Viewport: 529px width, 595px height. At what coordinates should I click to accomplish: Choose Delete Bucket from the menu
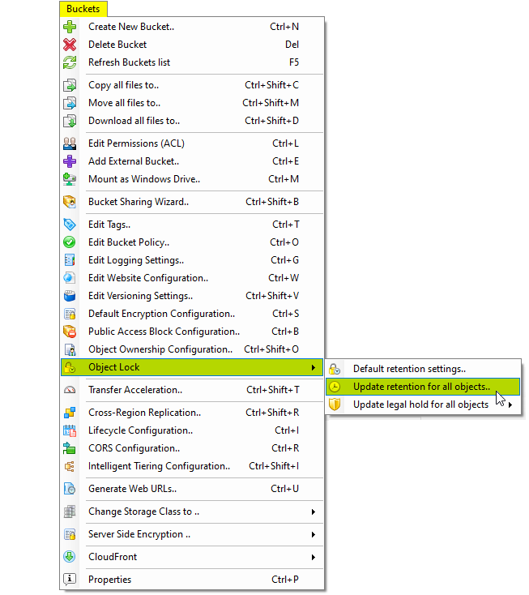(192, 45)
